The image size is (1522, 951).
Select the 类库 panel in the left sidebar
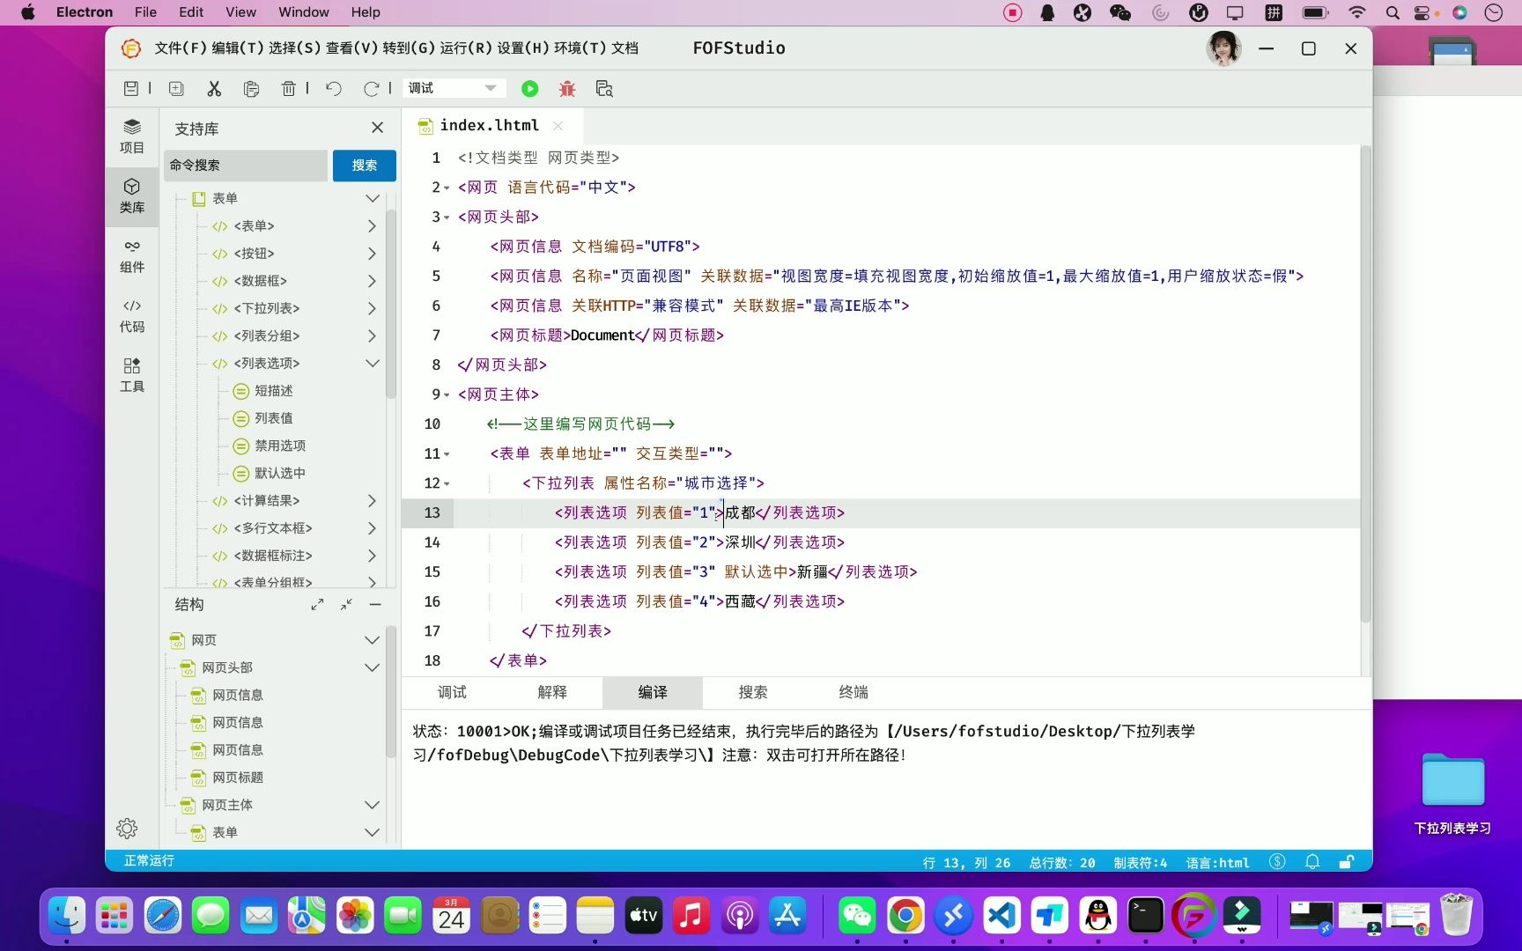tap(132, 195)
